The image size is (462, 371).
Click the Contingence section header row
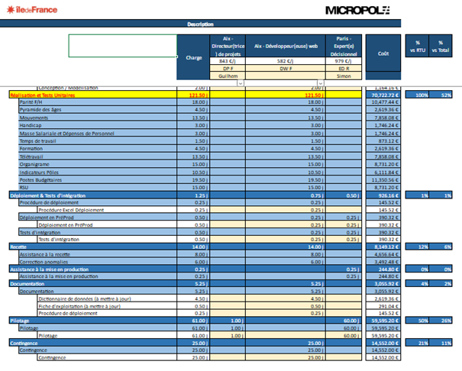(x=24, y=343)
